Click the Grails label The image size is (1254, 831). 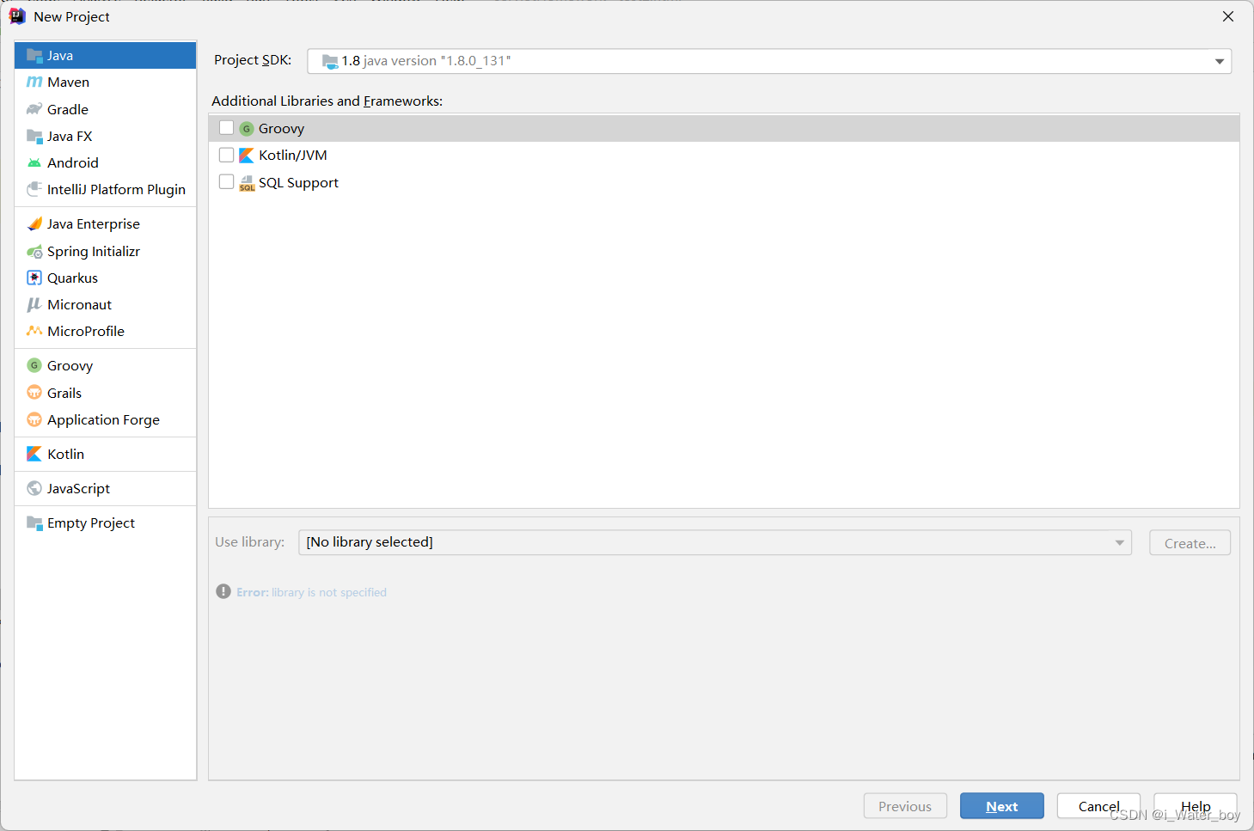64,393
